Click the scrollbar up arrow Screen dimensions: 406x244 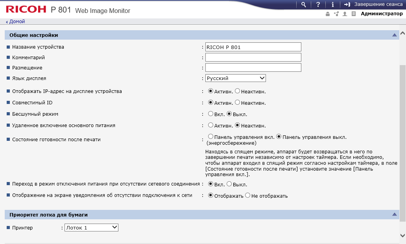tap(402, 33)
